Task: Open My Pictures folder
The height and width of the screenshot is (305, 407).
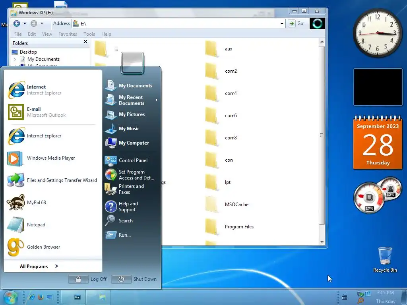Action: point(132,114)
